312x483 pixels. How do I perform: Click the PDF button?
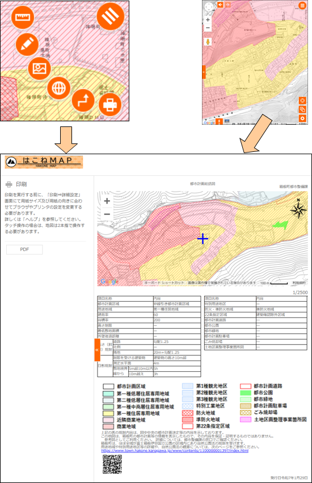coord(24,249)
